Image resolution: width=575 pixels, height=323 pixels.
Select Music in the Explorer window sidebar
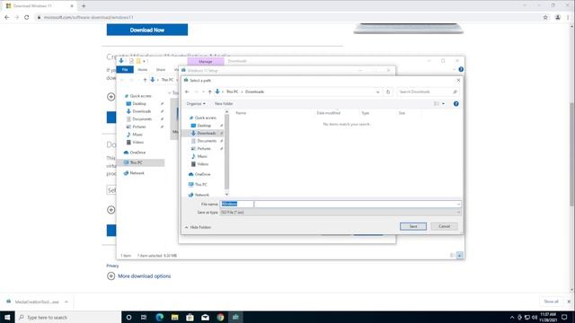click(x=134, y=135)
